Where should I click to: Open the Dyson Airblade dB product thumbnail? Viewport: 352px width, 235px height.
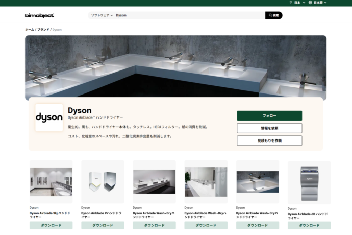tap(309, 182)
